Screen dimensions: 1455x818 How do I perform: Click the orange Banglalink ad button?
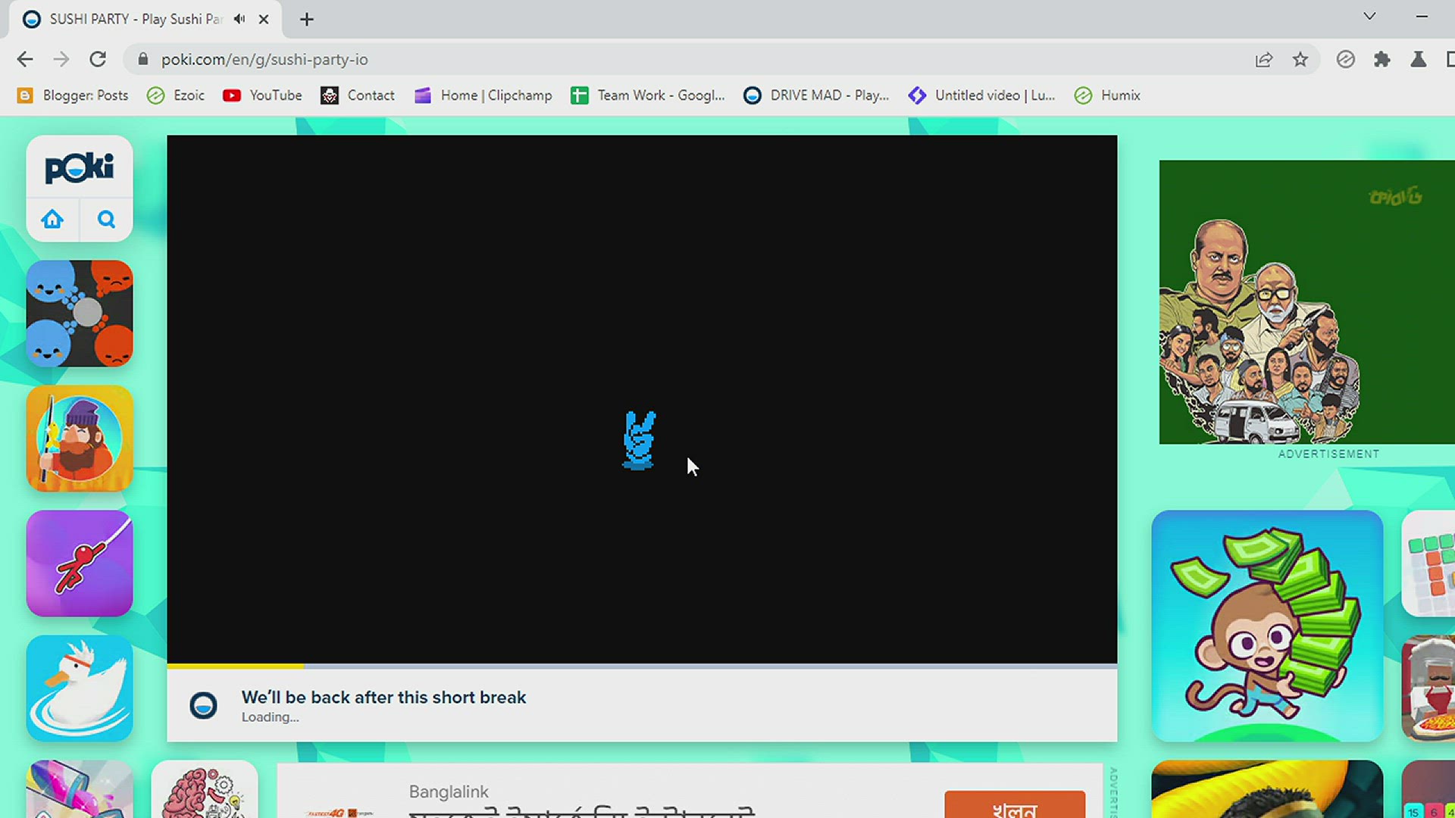pos(1014,806)
